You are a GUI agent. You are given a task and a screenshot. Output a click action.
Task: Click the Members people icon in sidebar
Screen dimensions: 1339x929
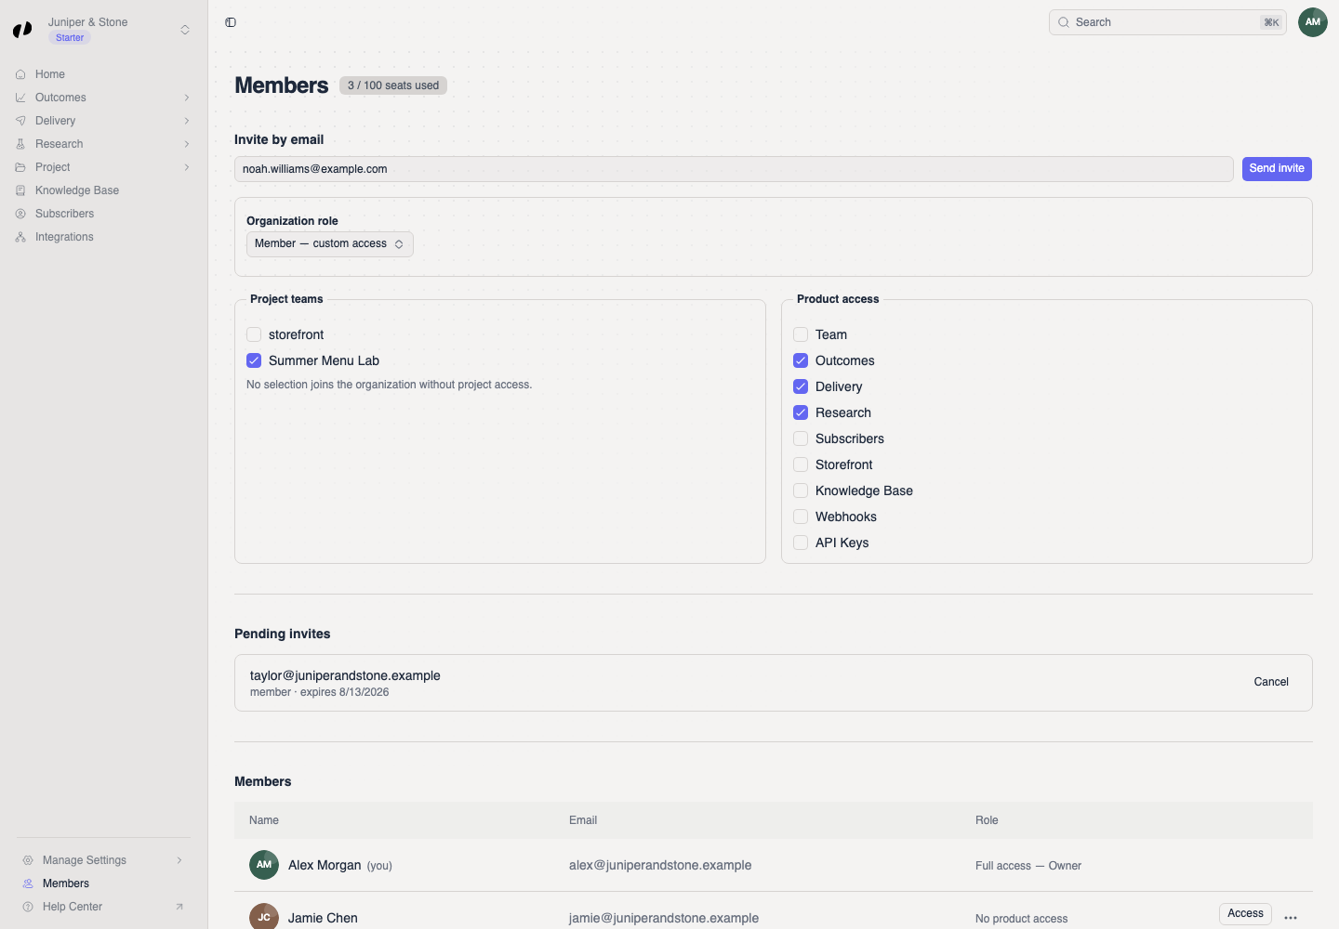(x=28, y=883)
